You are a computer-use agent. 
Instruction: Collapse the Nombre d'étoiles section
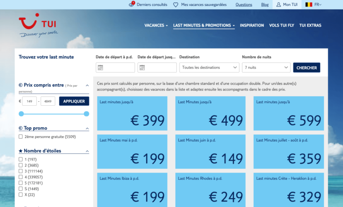[87, 151]
